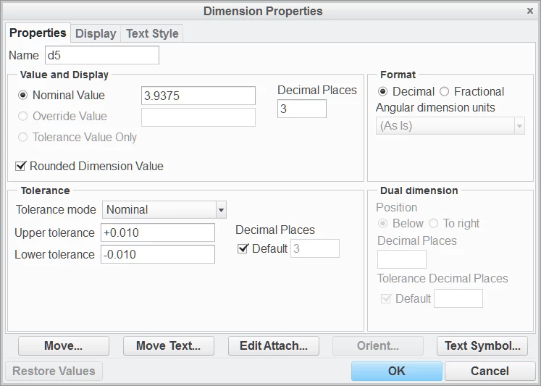The image size is (541, 386).
Task: Click Dual dimension tolerance decimal places field
Action: click(x=458, y=298)
